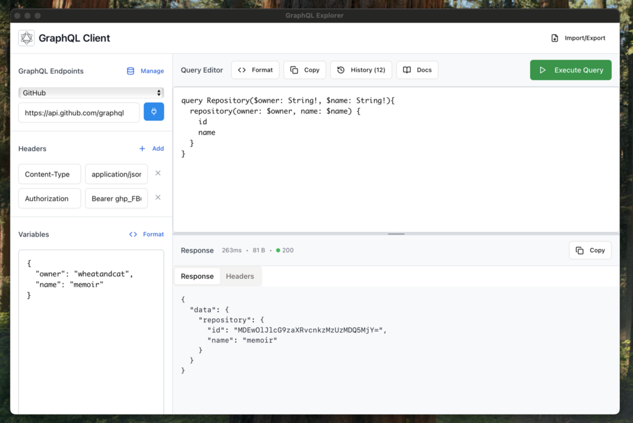Open Import/Export
Screen dimensions: 633x423
pos(578,38)
